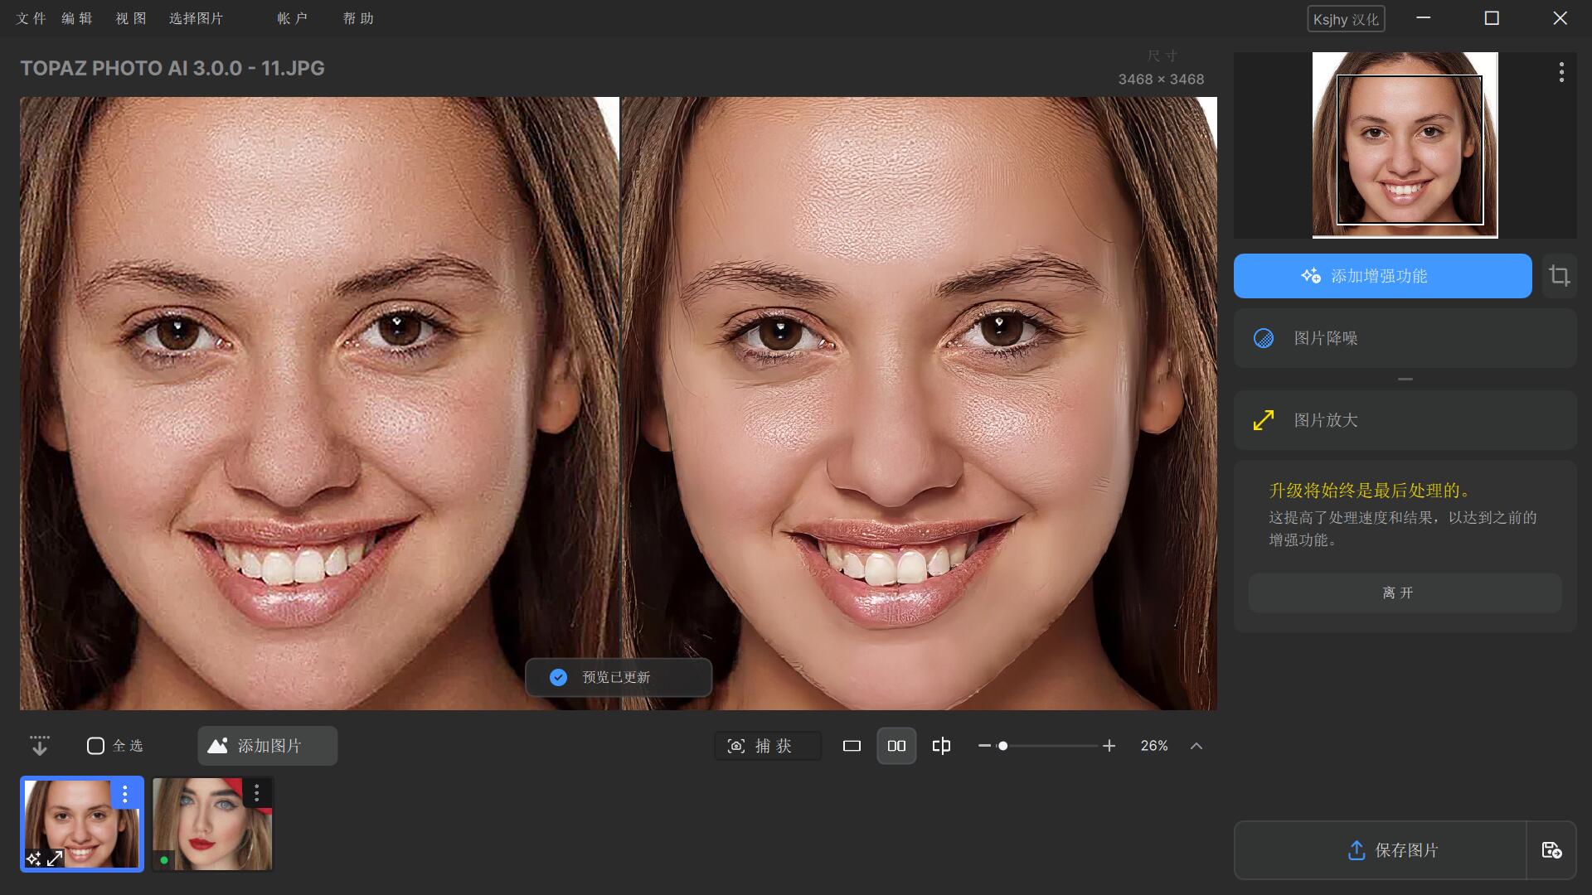
Task: Select the single image view icon
Action: [852, 746]
